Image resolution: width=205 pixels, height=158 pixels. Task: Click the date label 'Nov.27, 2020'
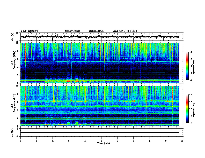click(x=72, y=31)
